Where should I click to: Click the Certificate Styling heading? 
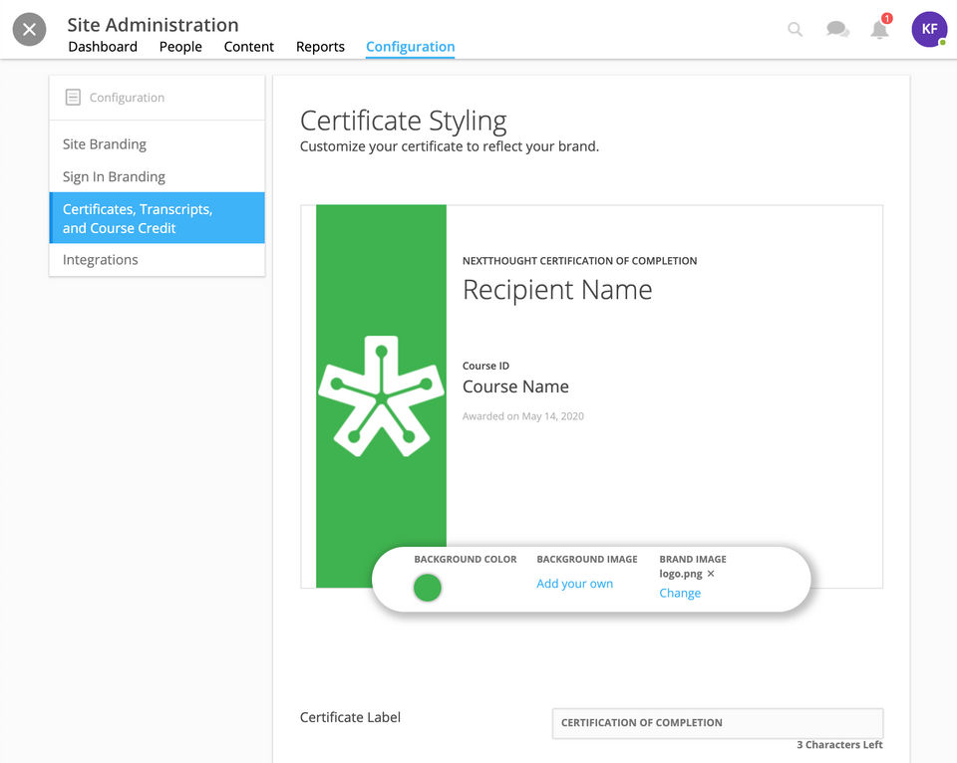(403, 121)
